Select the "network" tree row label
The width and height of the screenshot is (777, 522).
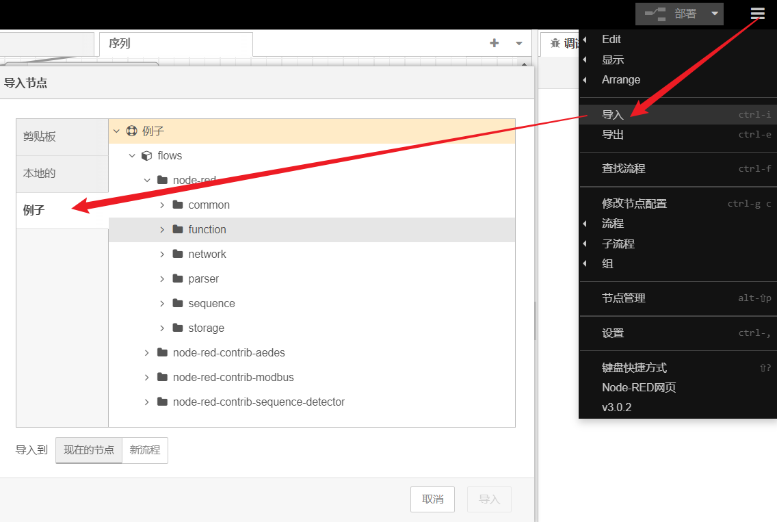click(207, 255)
